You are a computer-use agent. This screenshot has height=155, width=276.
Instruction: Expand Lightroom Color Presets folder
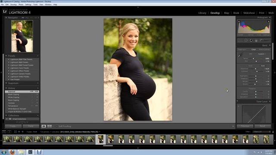tap(9, 68)
